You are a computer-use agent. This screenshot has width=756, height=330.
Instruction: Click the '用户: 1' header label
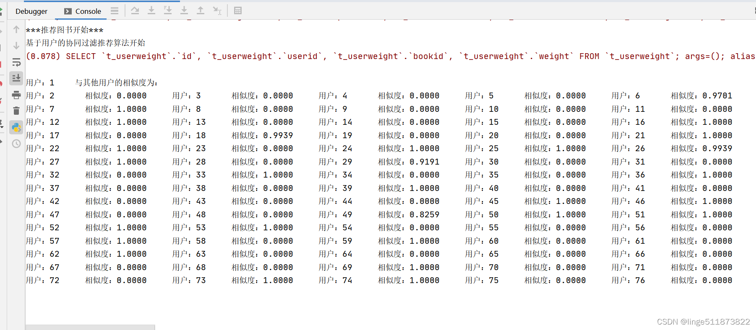(x=40, y=83)
